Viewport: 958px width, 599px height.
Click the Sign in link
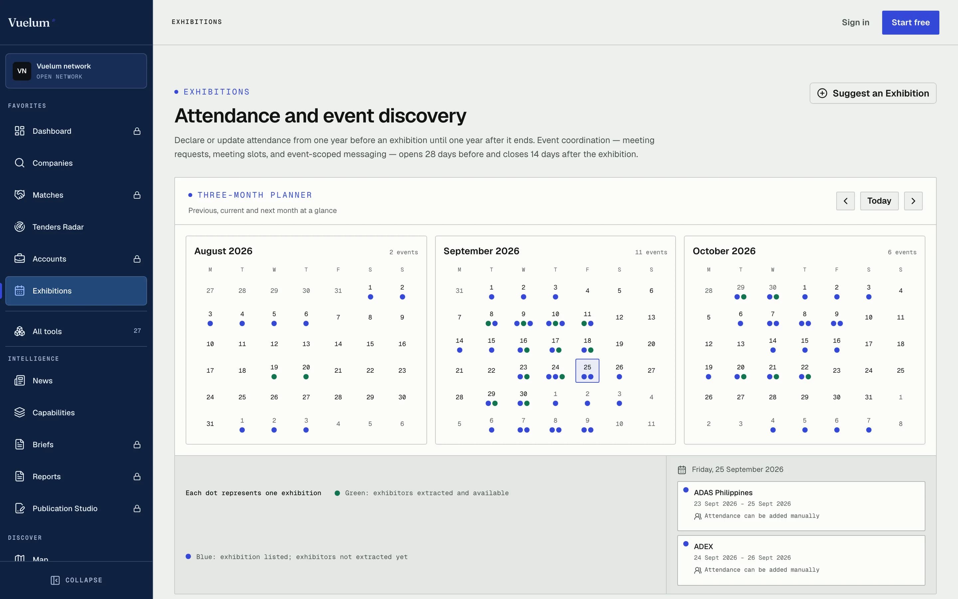(x=856, y=23)
